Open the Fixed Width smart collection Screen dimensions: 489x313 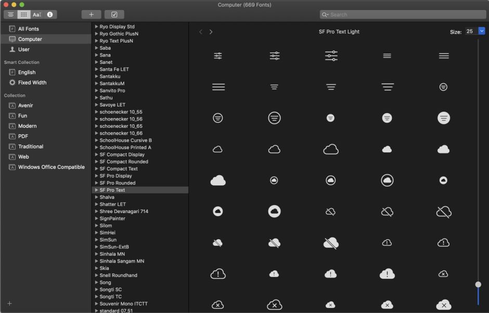tap(32, 83)
